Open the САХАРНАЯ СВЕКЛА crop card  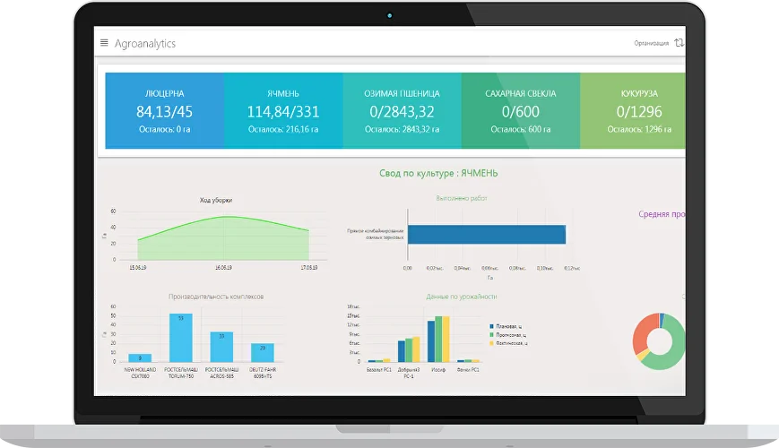pyautogui.click(x=520, y=111)
